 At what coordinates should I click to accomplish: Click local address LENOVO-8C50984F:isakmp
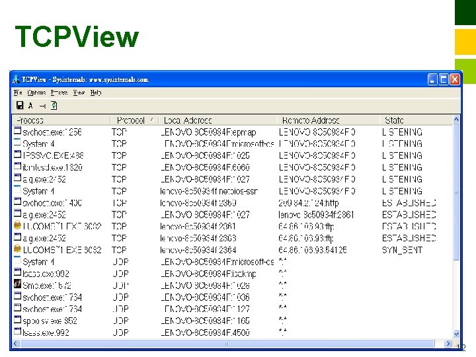[x=208, y=274]
